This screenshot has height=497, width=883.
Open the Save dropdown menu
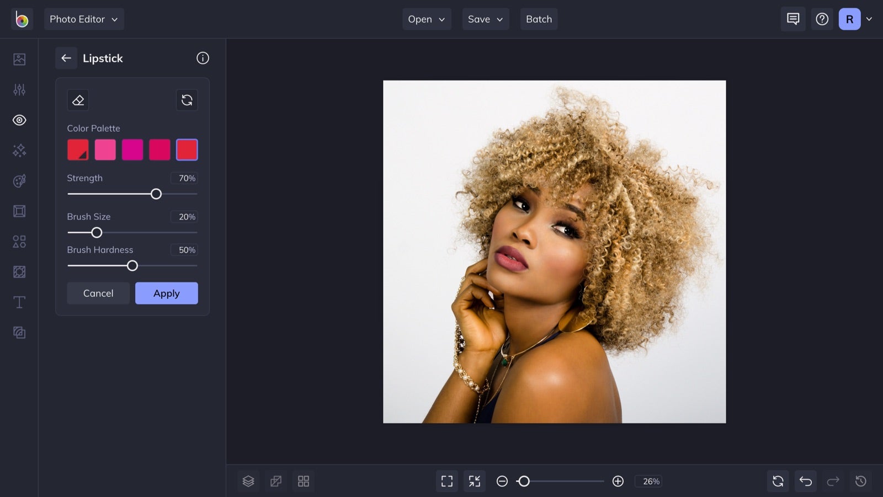[x=486, y=19]
